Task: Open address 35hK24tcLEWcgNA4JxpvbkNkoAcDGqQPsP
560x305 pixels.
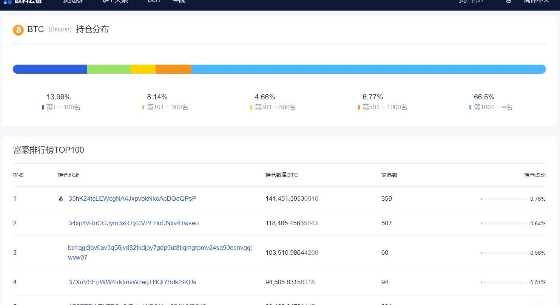Action: (132, 198)
